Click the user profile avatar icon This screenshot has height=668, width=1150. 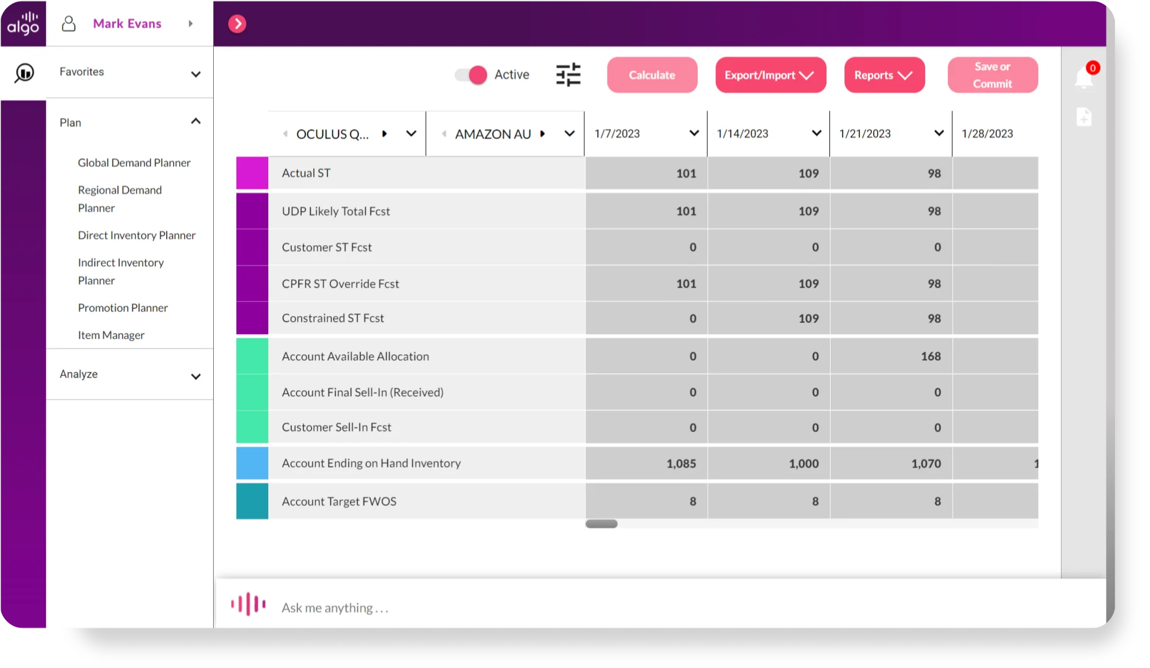69,23
